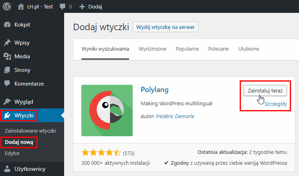Click the plus icon next to Dodaj

(82, 6)
